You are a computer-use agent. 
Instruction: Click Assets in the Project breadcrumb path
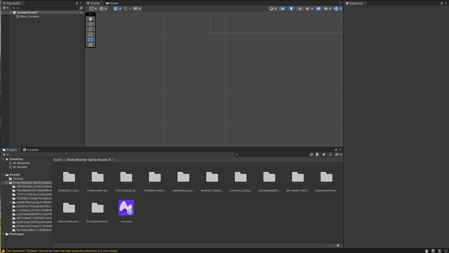(57, 159)
